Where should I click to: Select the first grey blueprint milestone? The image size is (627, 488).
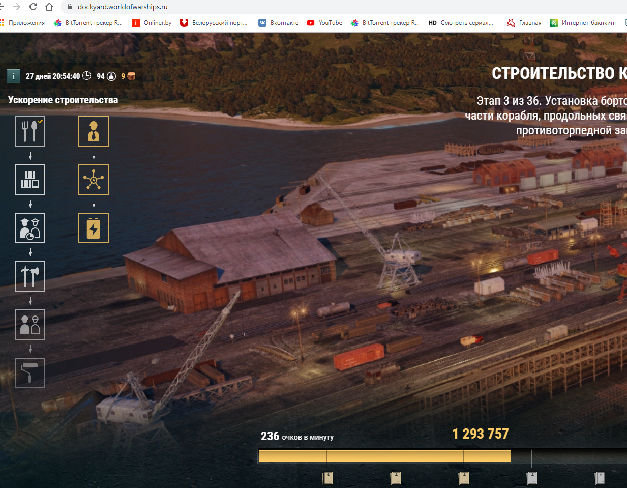532,478
